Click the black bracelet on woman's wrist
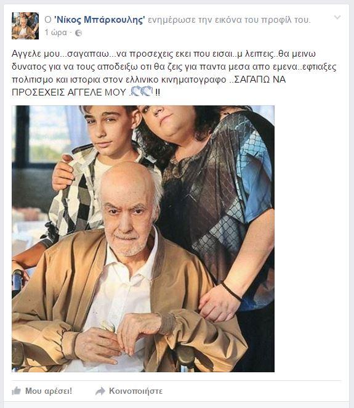 pyautogui.click(x=231, y=292)
